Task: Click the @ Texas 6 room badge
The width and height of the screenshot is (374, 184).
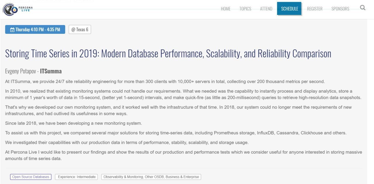Action: tap(80, 29)
